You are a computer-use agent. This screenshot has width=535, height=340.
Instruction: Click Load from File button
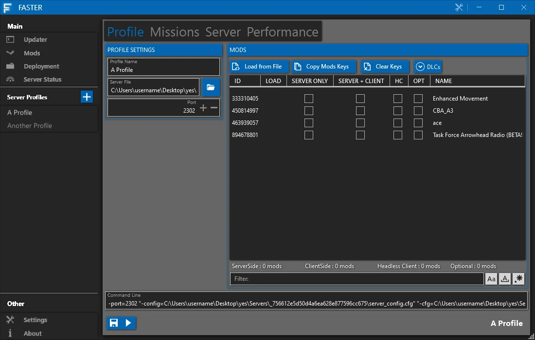[x=259, y=67]
